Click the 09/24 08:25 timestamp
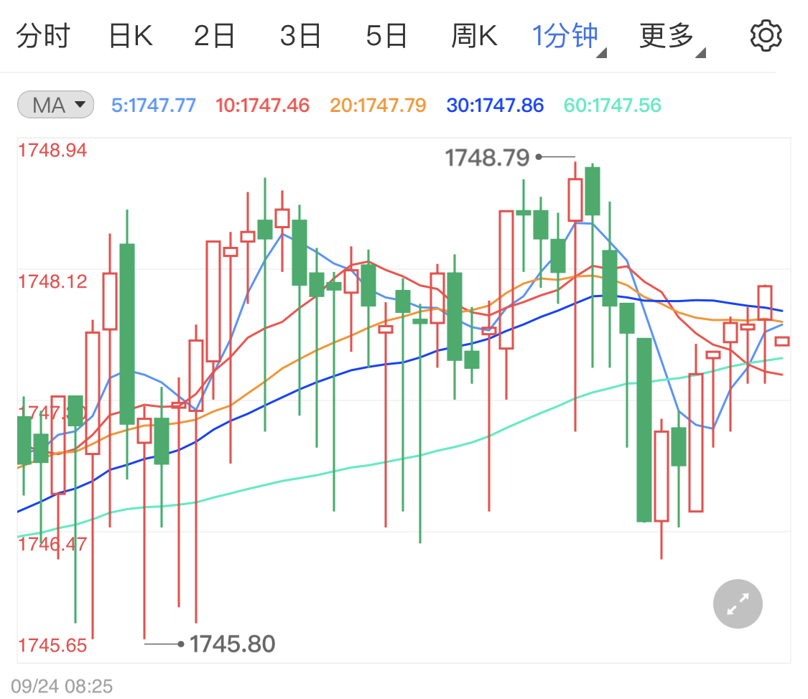This screenshot has height=699, width=808. (62, 686)
